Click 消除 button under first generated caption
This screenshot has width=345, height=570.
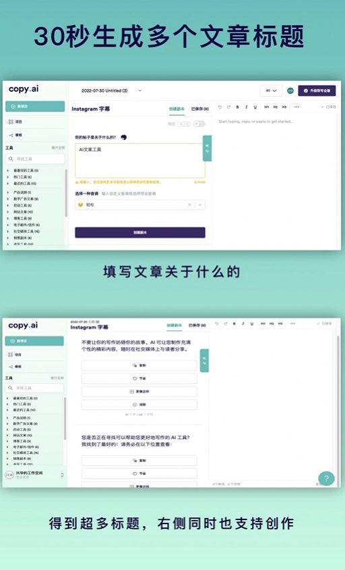139,405
